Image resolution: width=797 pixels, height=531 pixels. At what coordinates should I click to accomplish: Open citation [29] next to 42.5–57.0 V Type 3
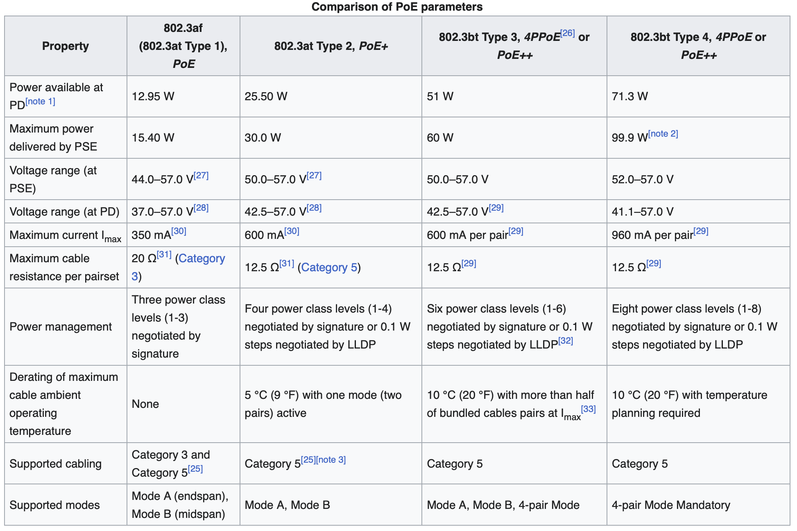(495, 208)
